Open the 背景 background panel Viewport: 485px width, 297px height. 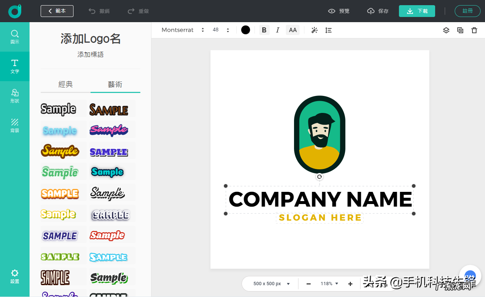15,125
